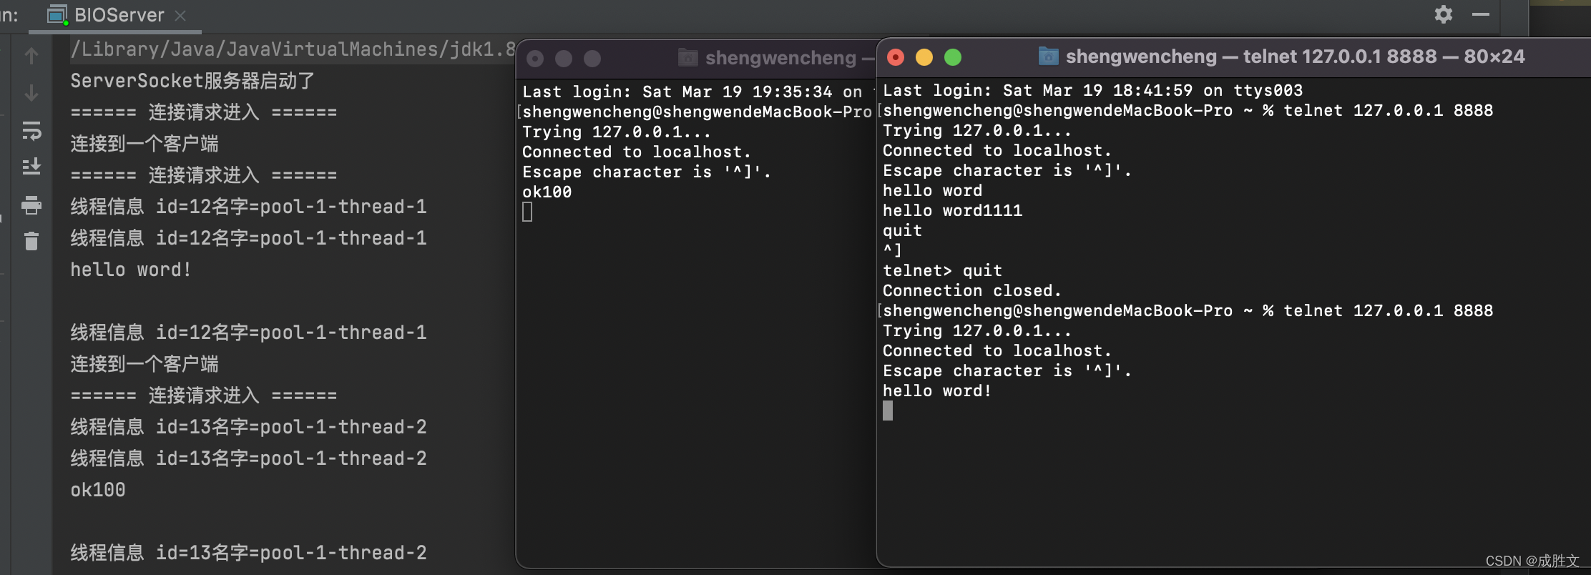The width and height of the screenshot is (1591, 575).
Task: Open the Run panel settings gear
Action: click(1444, 14)
